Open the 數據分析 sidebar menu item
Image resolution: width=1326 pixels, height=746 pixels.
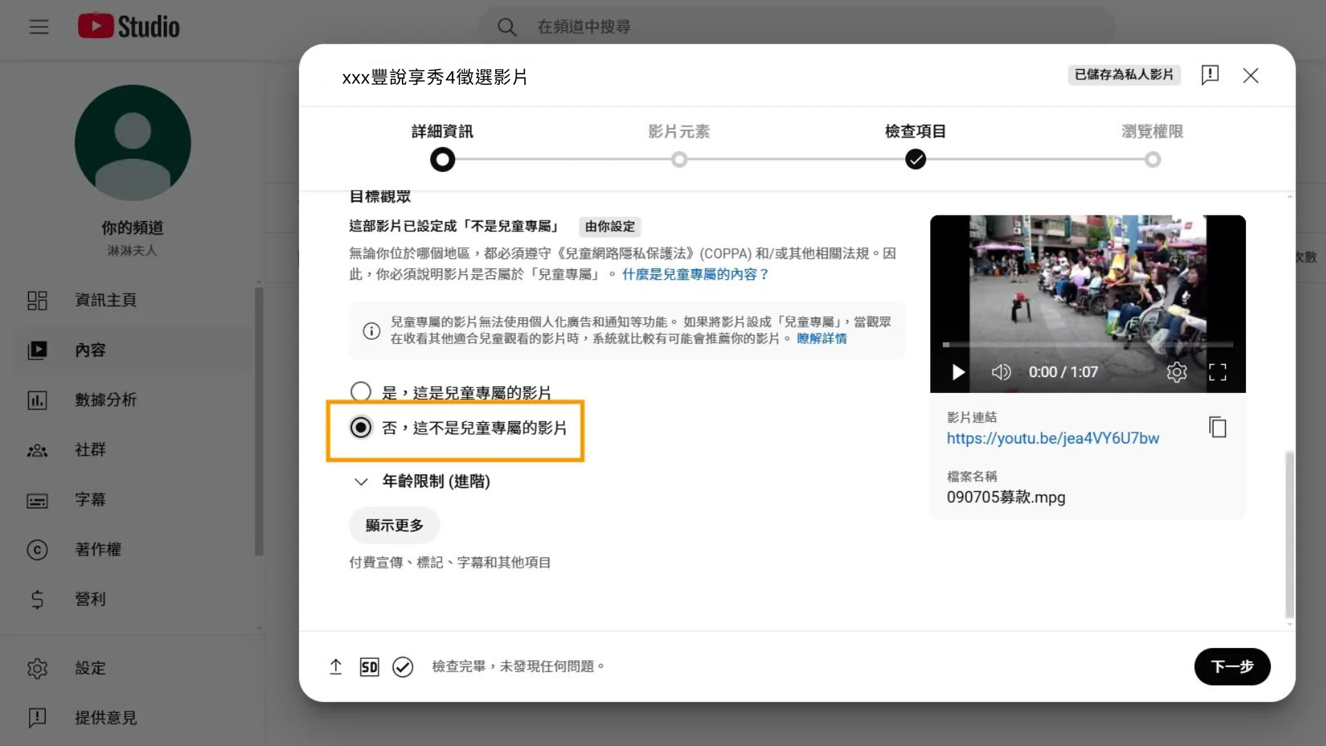tap(106, 400)
